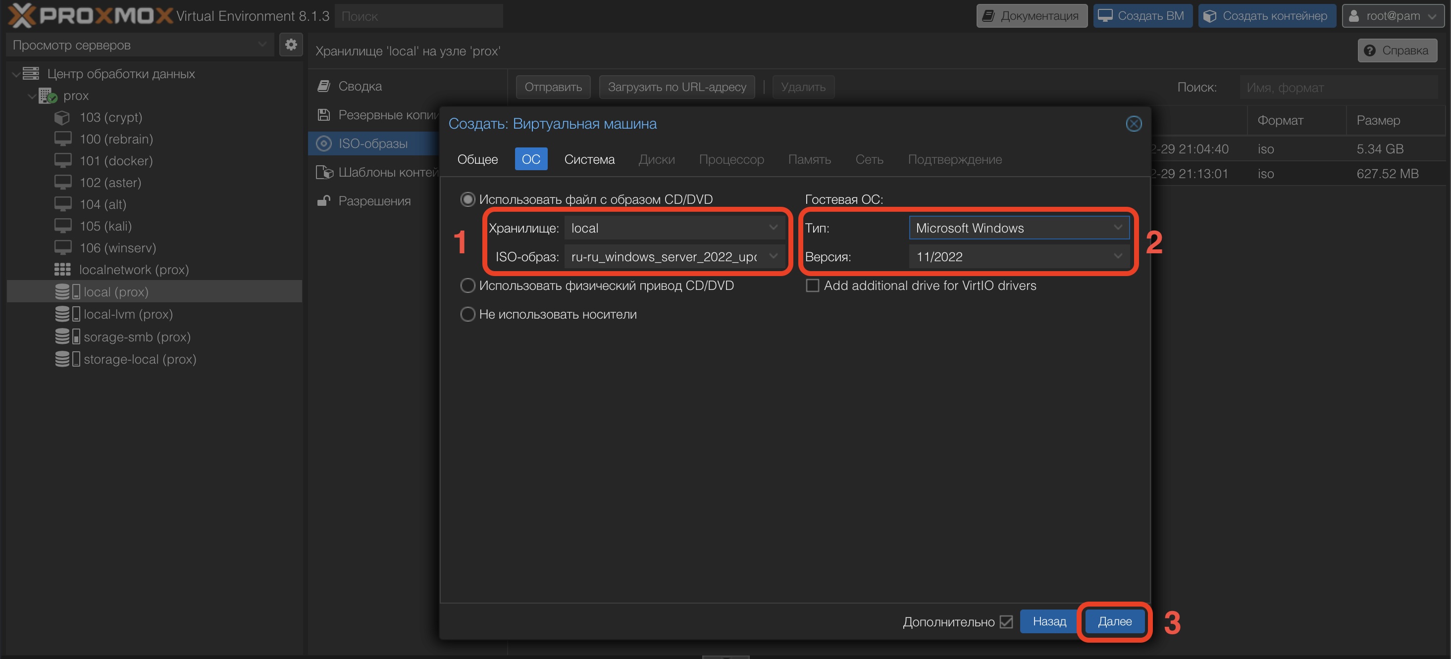This screenshot has width=1451, height=659.
Task: Click the gear settings icon beside server view
Action: pyautogui.click(x=291, y=45)
